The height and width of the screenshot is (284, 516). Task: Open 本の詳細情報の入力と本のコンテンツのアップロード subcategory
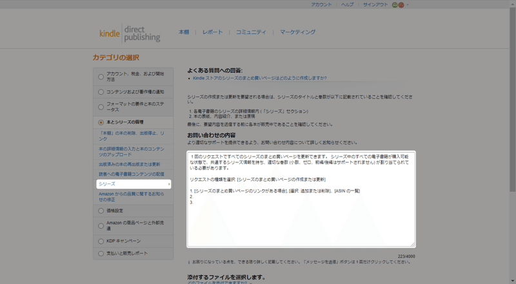(132, 151)
